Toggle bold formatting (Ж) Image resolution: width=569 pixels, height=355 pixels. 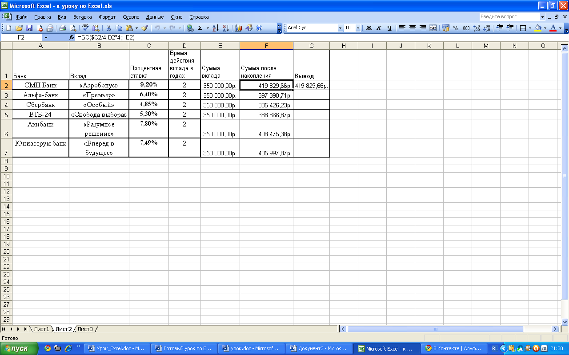click(369, 28)
